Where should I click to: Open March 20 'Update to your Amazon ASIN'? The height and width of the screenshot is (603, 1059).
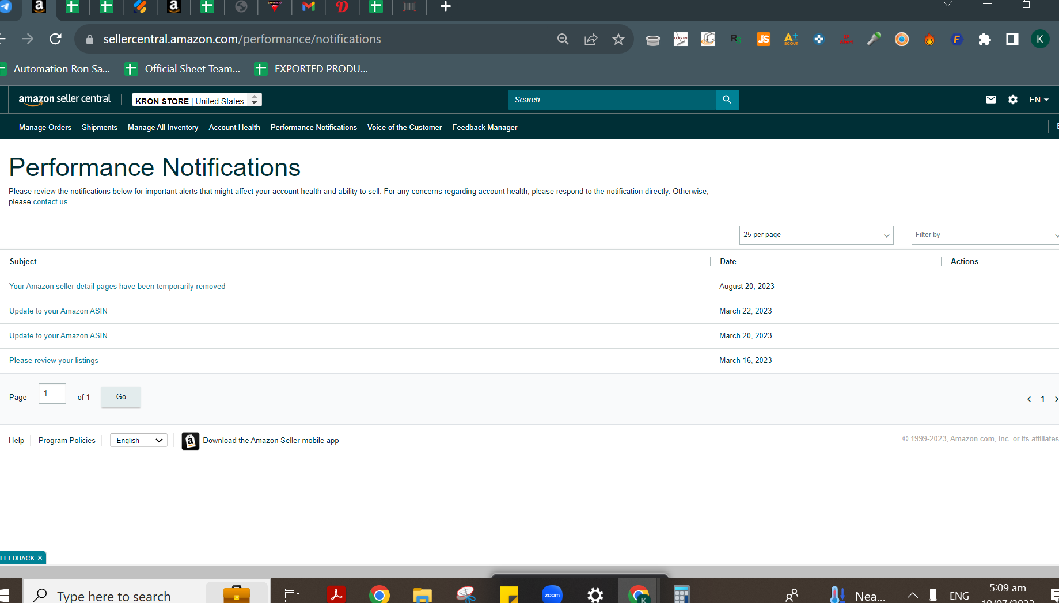[58, 336]
